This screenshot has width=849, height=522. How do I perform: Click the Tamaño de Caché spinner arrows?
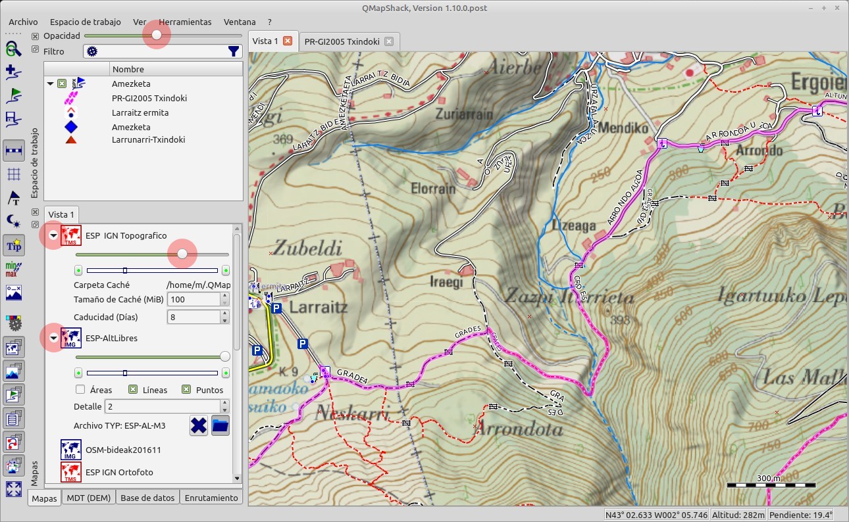tap(224, 300)
